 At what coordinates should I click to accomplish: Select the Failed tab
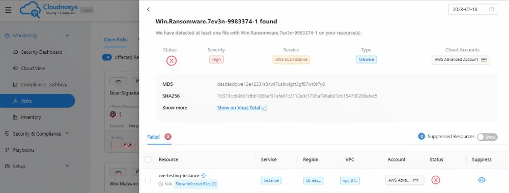(153, 137)
